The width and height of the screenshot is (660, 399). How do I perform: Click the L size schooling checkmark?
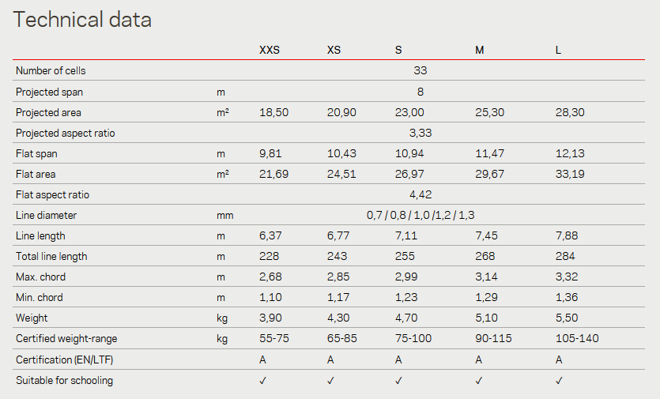coord(559,381)
